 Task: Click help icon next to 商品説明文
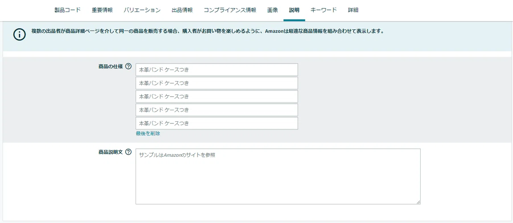[x=128, y=152]
